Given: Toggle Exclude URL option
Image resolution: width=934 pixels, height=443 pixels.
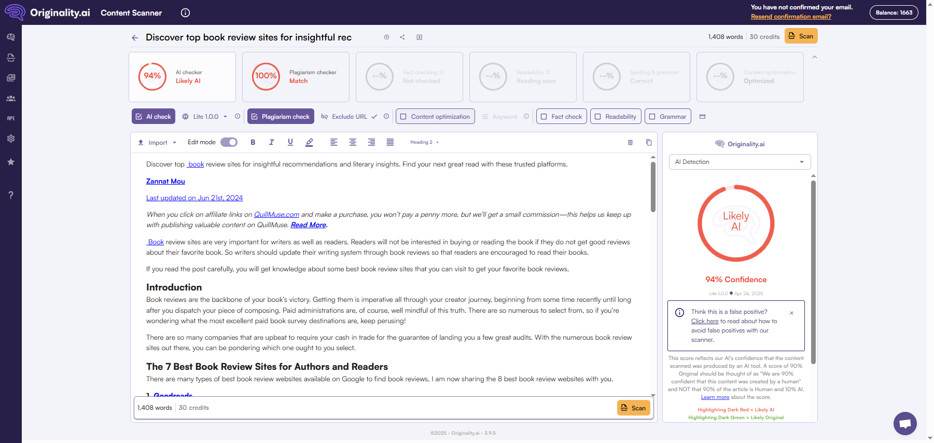Looking at the screenshot, I should click(x=349, y=116).
